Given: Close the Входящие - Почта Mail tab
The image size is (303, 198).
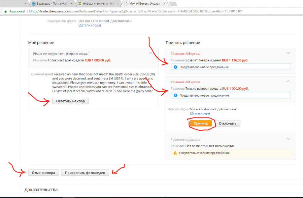Looking at the screenshot, I should click(x=72, y=3).
